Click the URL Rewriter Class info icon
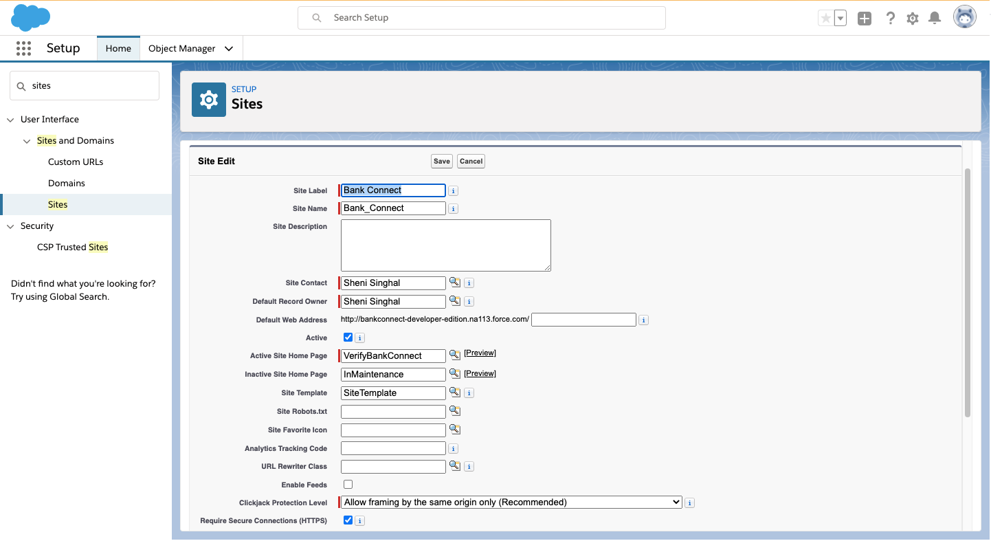991x541 pixels. (469, 467)
